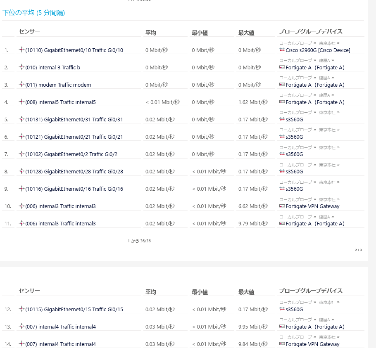Viewport: 376px width, 348px height.
Task: Click s3560G device icon in Gi0/28 row
Action: click(x=282, y=171)
